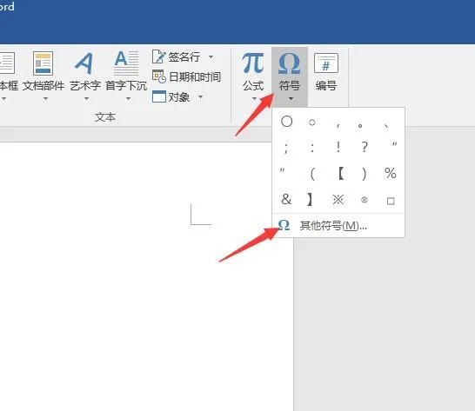Viewport: 475px width, 411px height.
Task: Insert the large circle symbol
Action: [286, 122]
